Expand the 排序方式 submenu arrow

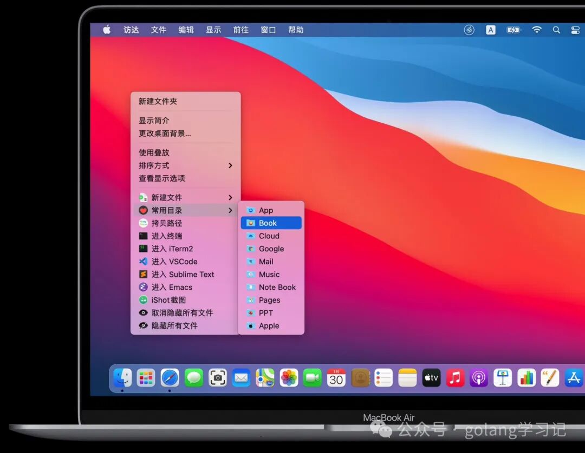[230, 165]
